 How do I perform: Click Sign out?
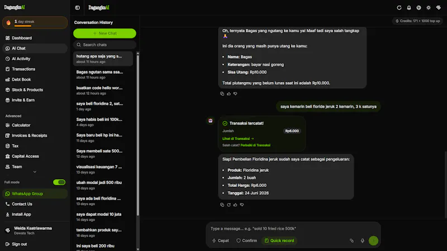[35, 244]
